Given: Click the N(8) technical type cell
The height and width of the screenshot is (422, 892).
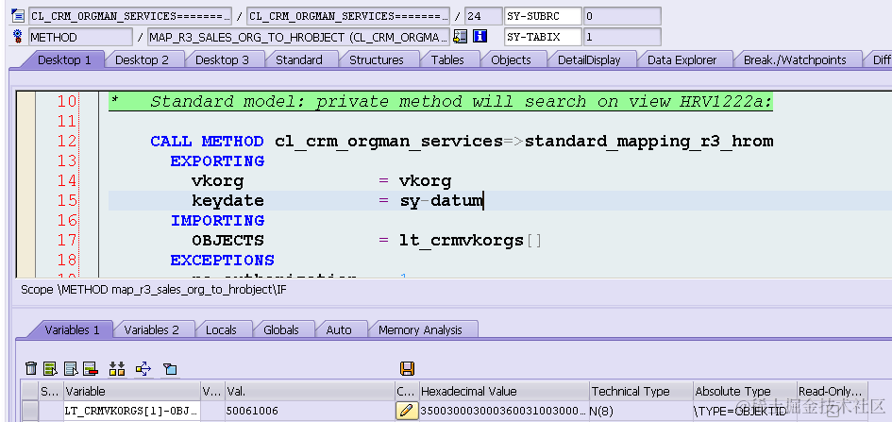Looking at the screenshot, I should pyautogui.click(x=641, y=411).
